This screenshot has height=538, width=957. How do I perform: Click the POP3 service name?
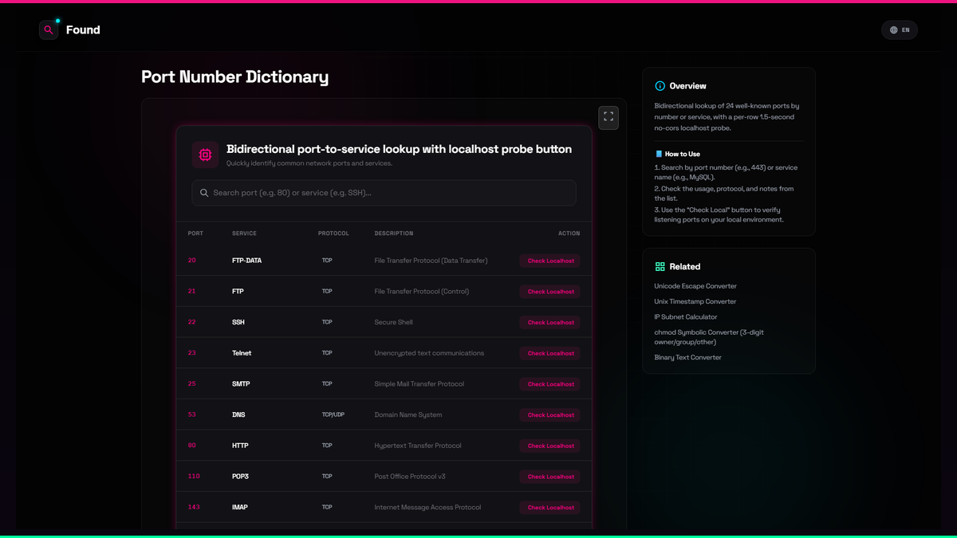240,477
